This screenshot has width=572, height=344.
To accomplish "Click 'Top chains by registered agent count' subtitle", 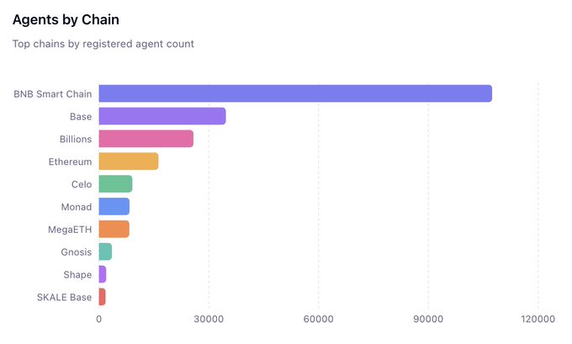I will coord(103,44).
